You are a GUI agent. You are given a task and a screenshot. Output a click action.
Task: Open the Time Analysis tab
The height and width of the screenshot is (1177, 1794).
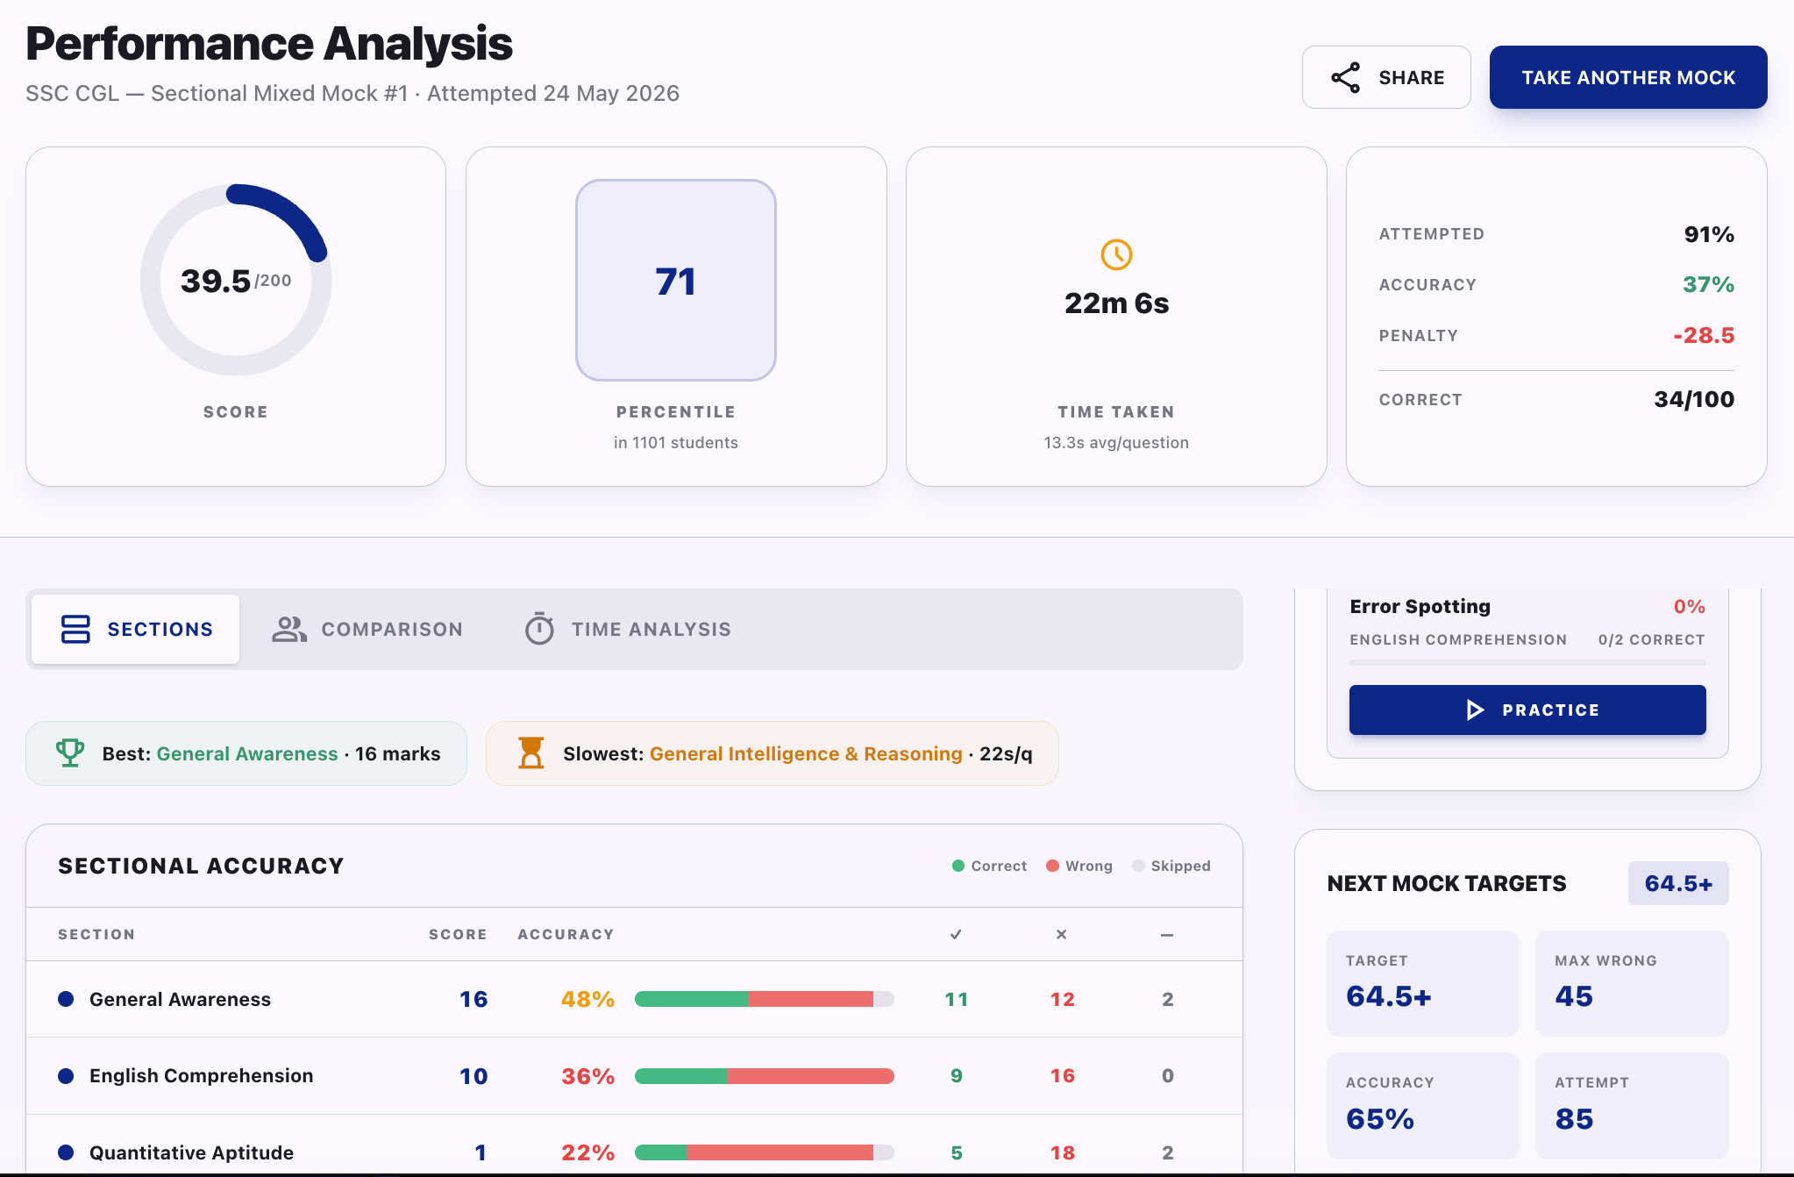tap(628, 629)
